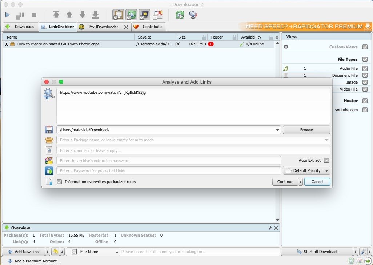Click the Stop Downloads square icon
373x265 pixels.
pyautogui.click(x=34, y=15)
